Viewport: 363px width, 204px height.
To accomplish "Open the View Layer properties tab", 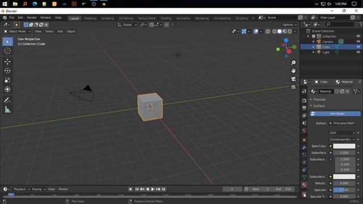I will [x=304, y=116].
